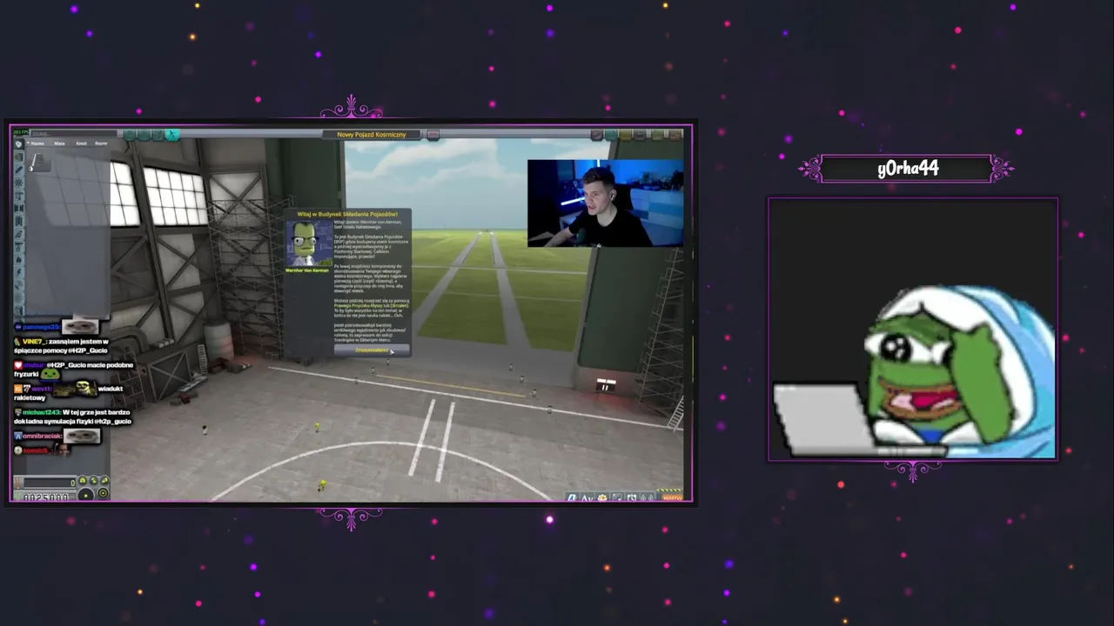1114x626 pixels.
Task: Click the second teal editor mode button
Action: click(x=144, y=135)
